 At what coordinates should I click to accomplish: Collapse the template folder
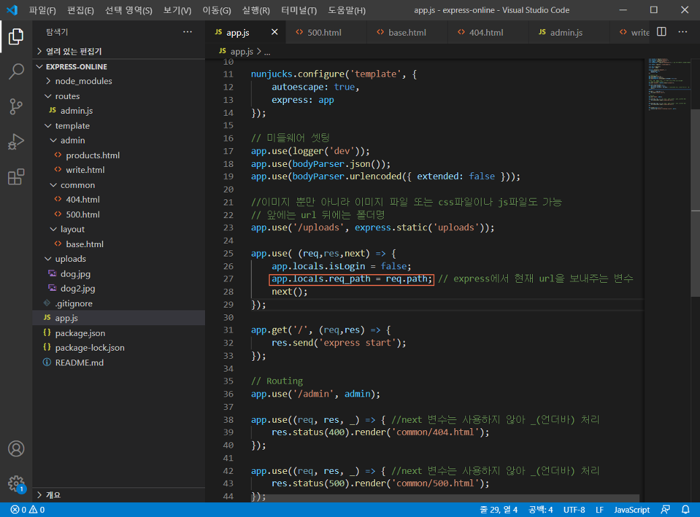click(x=72, y=126)
